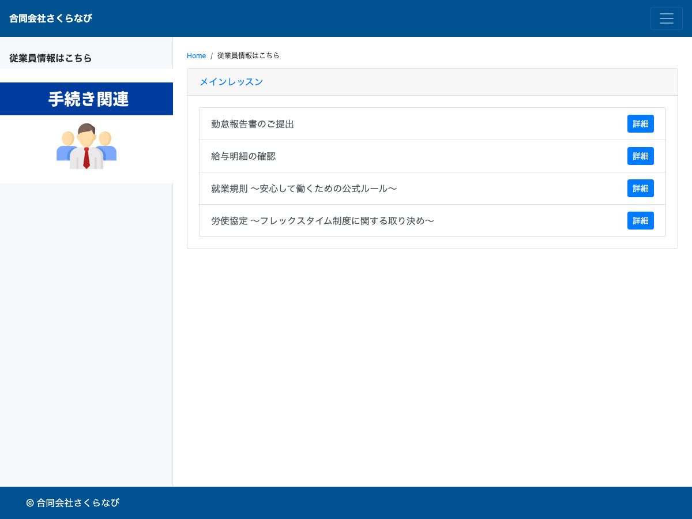Image resolution: width=692 pixels, height=519 pixels.
Task: Select the 従業員情報はこちら sidebar link
Action: [x=50, y=58]
